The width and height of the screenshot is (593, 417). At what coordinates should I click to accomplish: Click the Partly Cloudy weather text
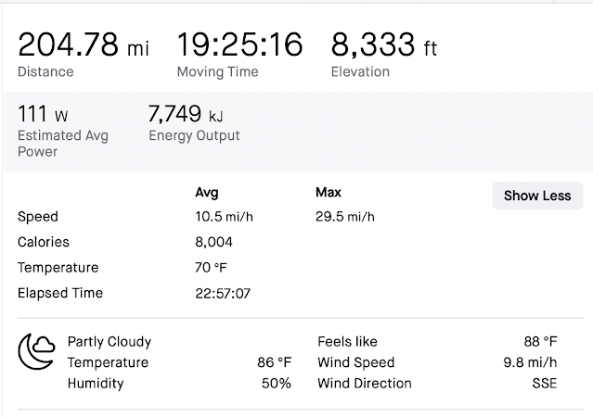tap(110, 342)
